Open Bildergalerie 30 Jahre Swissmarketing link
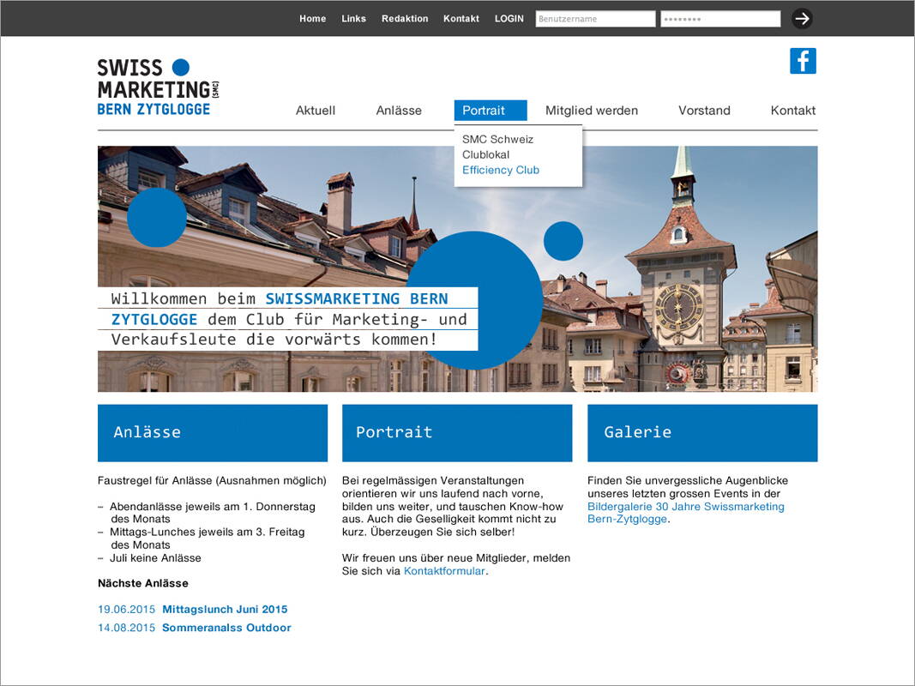The height and width of the screenshot is (686, 915). click(x=686, y=513)
